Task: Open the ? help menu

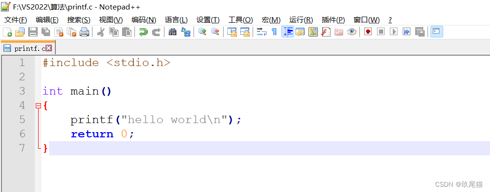Action: 390,20
